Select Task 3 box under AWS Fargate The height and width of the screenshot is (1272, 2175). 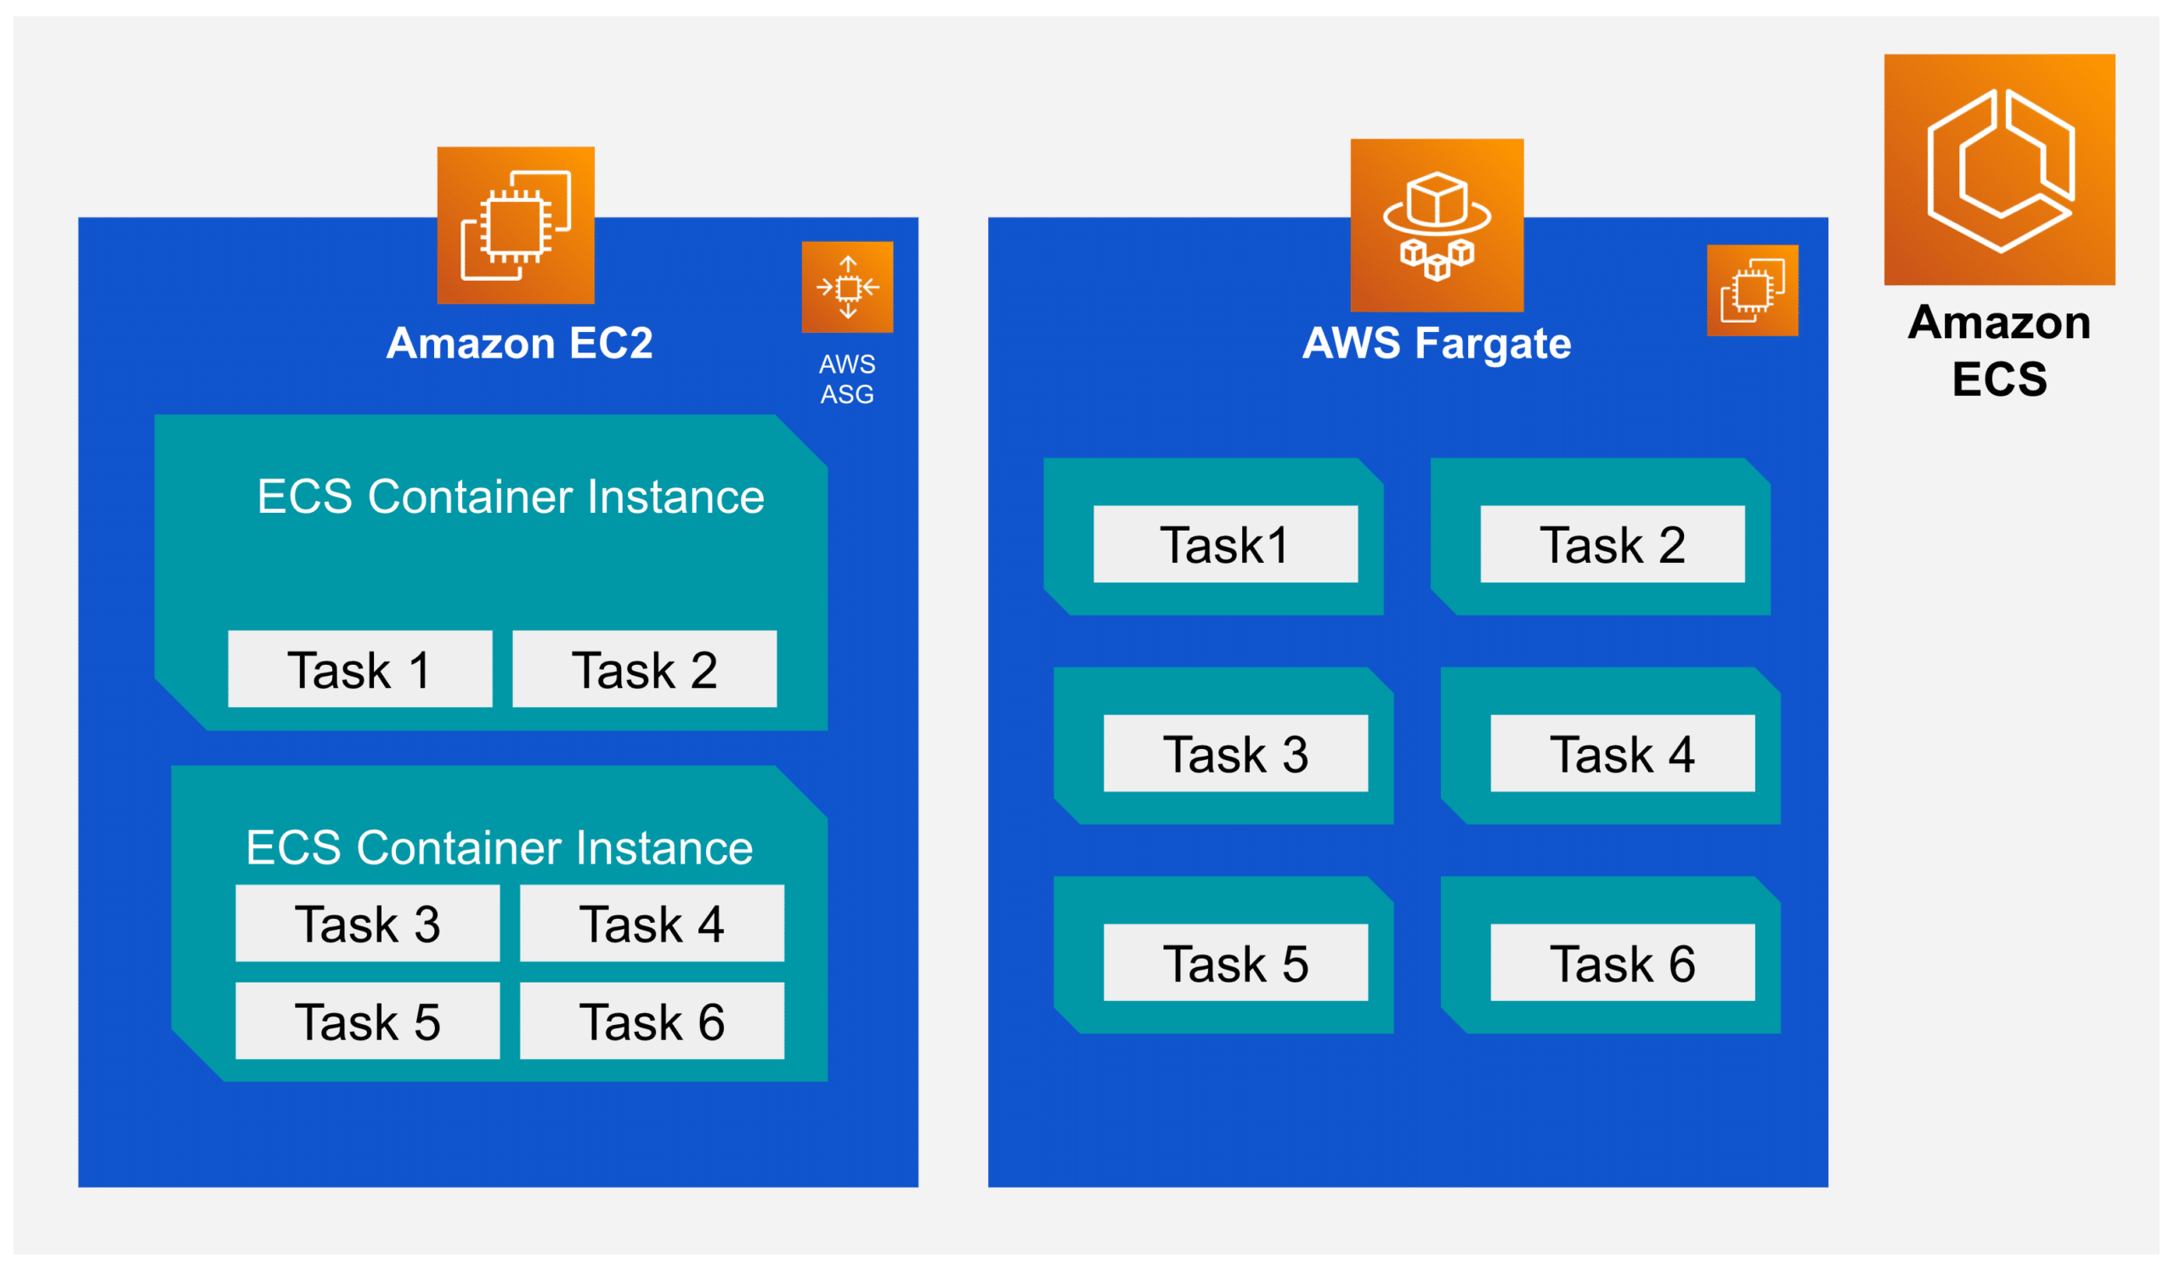click(x=1235, y=754)
